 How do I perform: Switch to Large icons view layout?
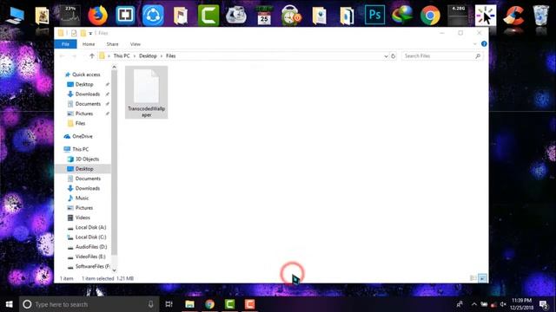[482, 278]
